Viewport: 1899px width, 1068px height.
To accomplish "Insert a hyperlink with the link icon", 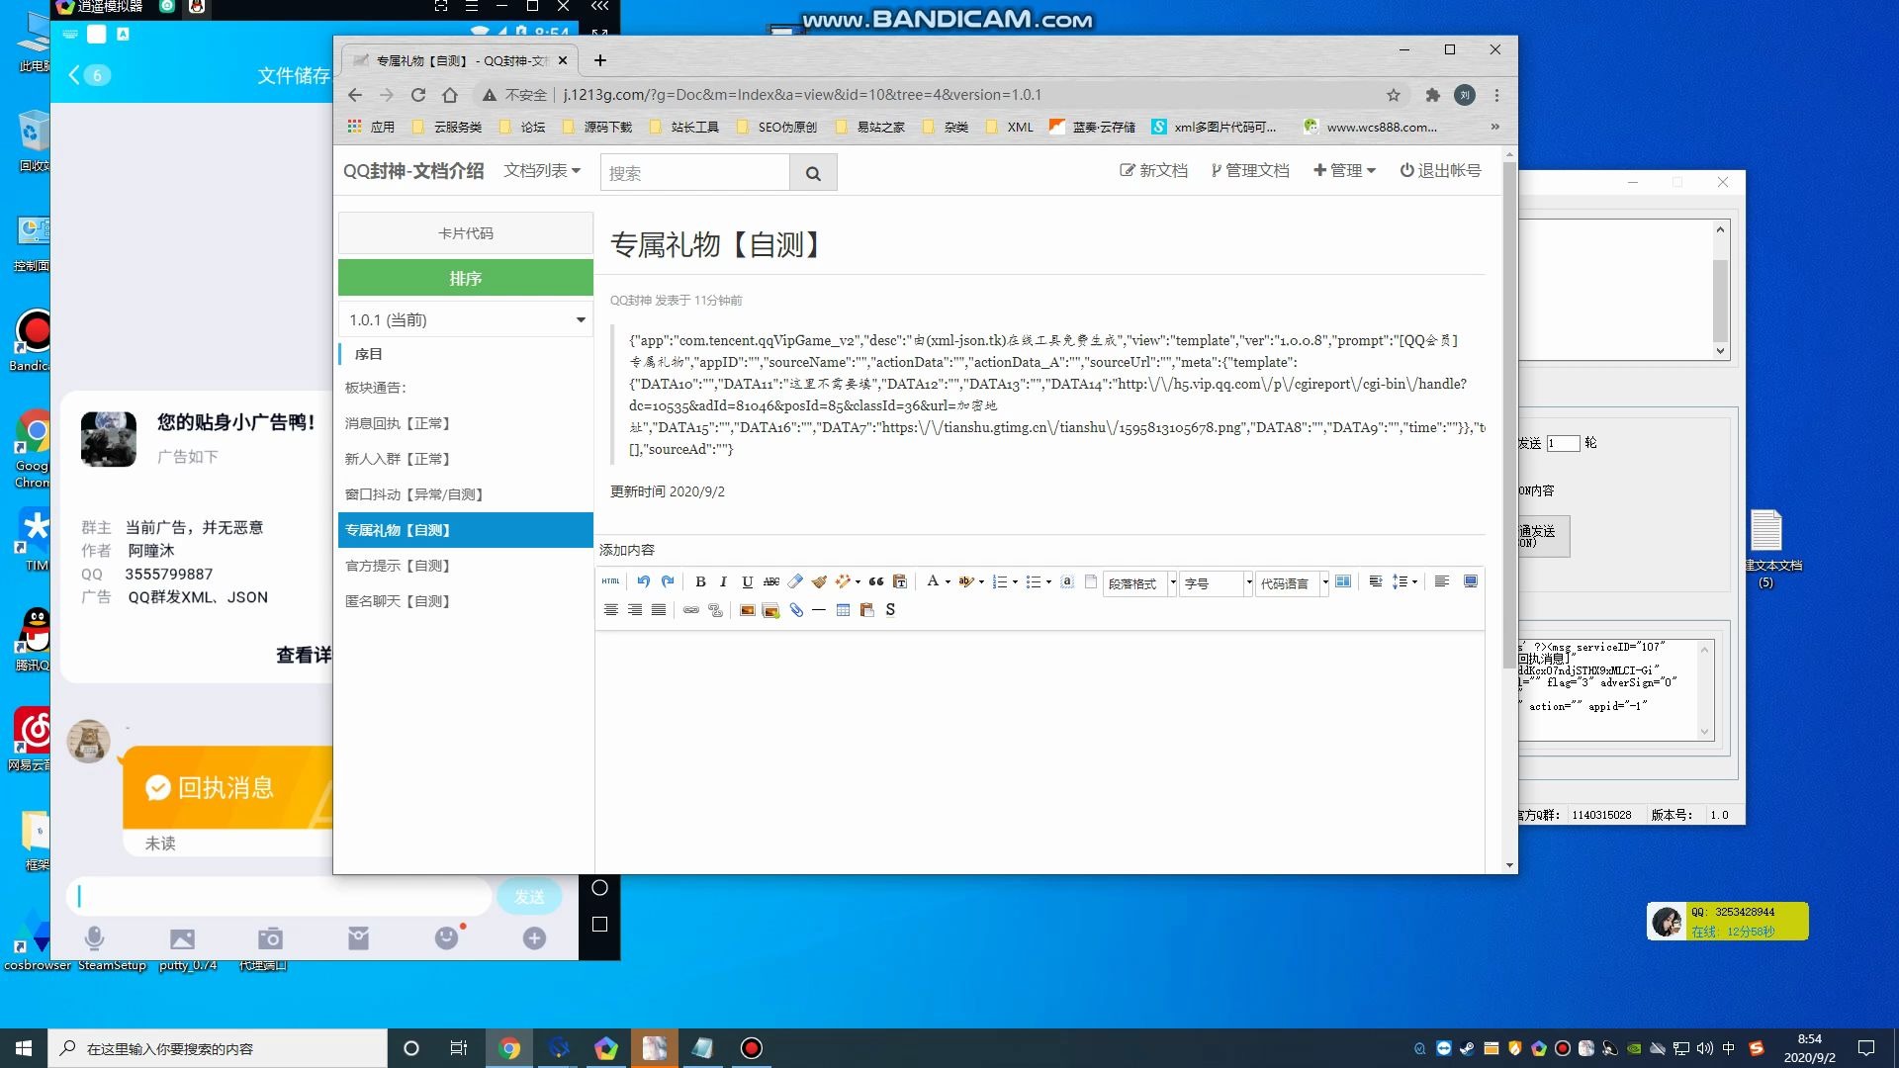I will pos(691,610).
